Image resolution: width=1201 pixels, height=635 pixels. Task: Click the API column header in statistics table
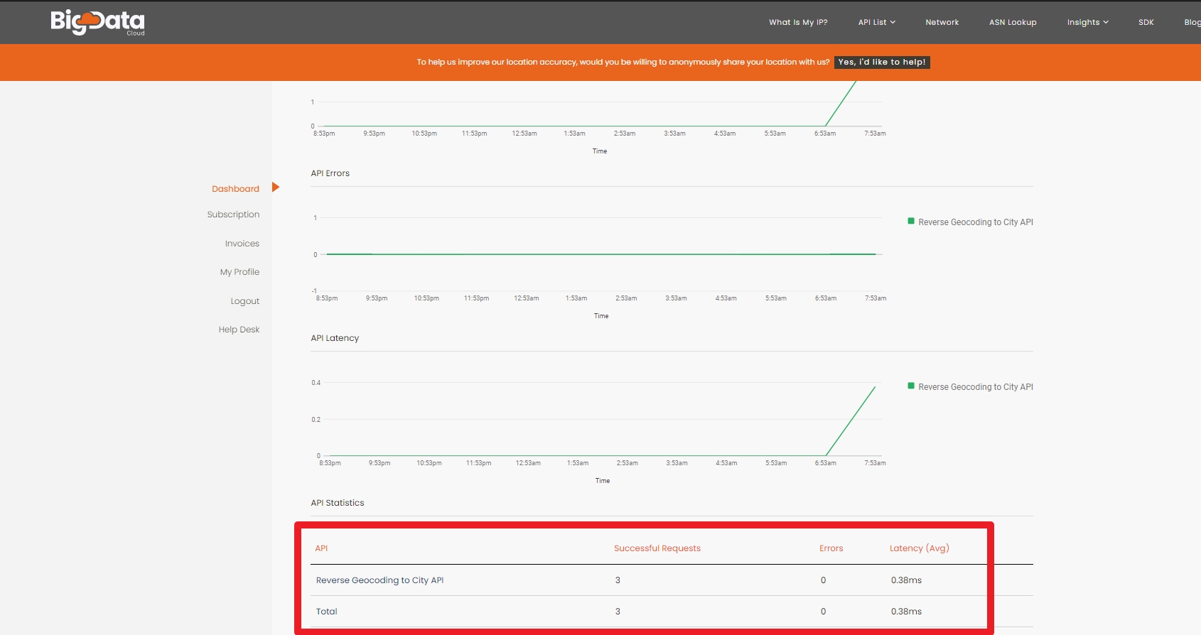pos(321,548)
